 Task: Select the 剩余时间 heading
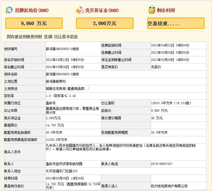click(x=166, y=10)
